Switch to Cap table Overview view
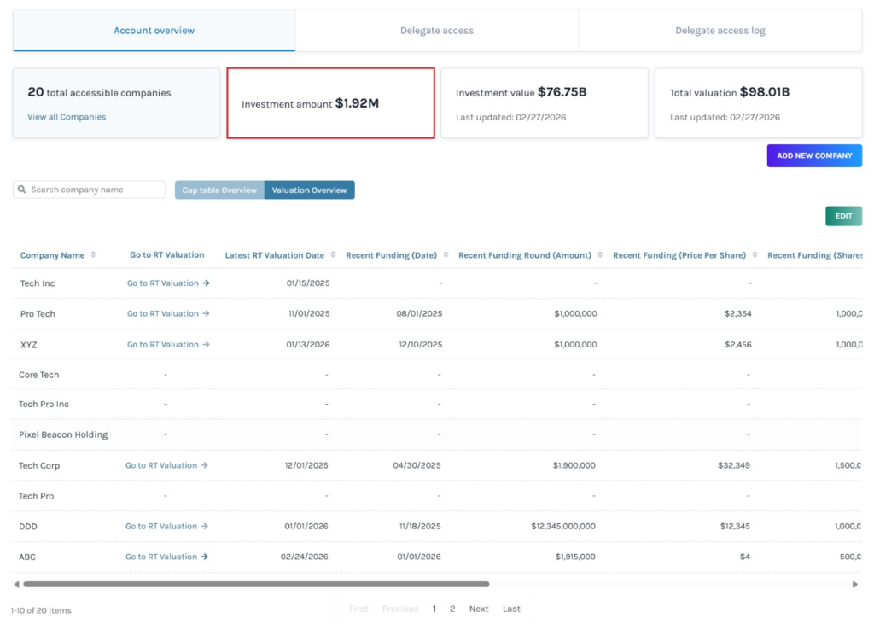 (219, 190)
